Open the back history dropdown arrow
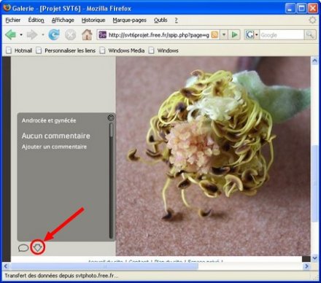The height and width of the screenshot is (283, 321). [21, 35]
